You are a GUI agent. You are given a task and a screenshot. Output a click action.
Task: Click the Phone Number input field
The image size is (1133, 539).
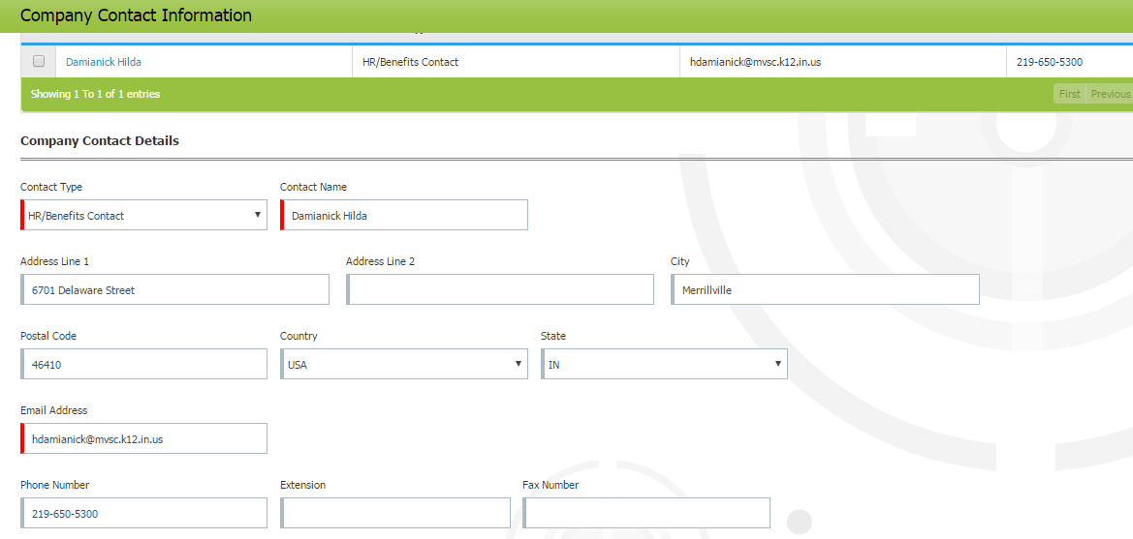(144, 513)
